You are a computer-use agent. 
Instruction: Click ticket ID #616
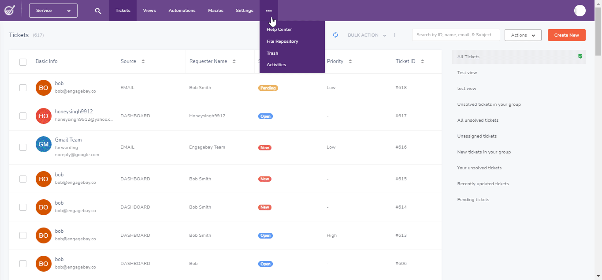(401, 147)
